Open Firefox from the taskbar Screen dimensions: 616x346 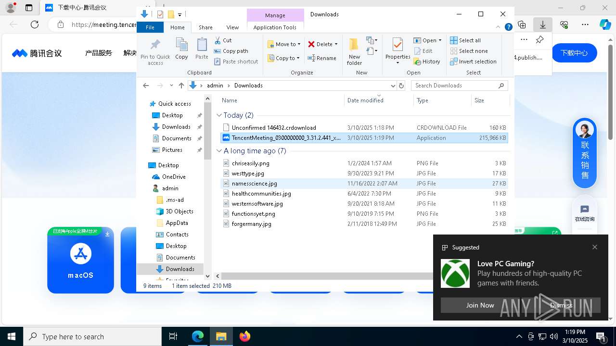click(x=245, y=336)
